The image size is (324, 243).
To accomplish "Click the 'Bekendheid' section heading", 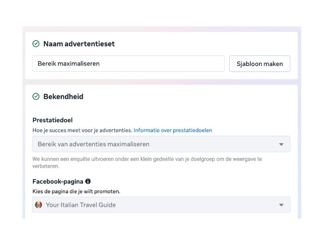I will [x=63, y=96].
